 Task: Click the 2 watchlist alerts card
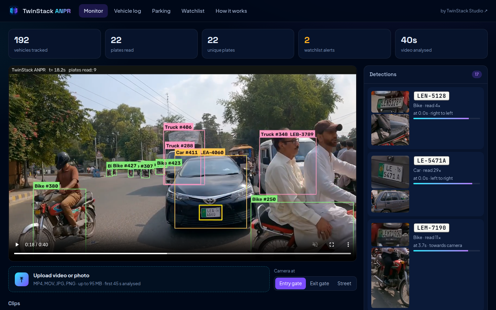click(x=344, y=44)
